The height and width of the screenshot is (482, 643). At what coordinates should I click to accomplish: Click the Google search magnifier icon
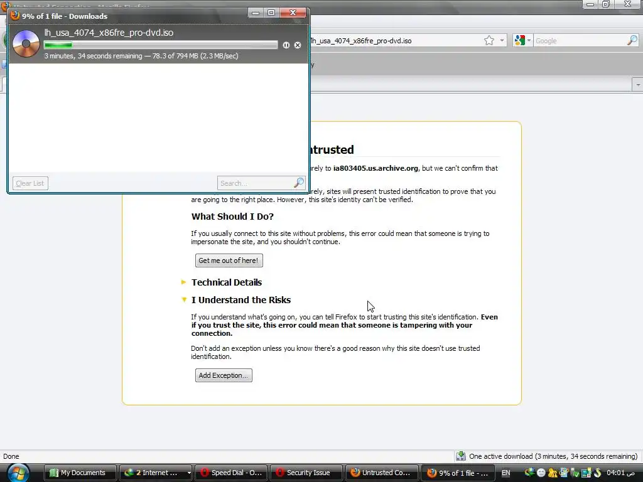coord(632,40)
